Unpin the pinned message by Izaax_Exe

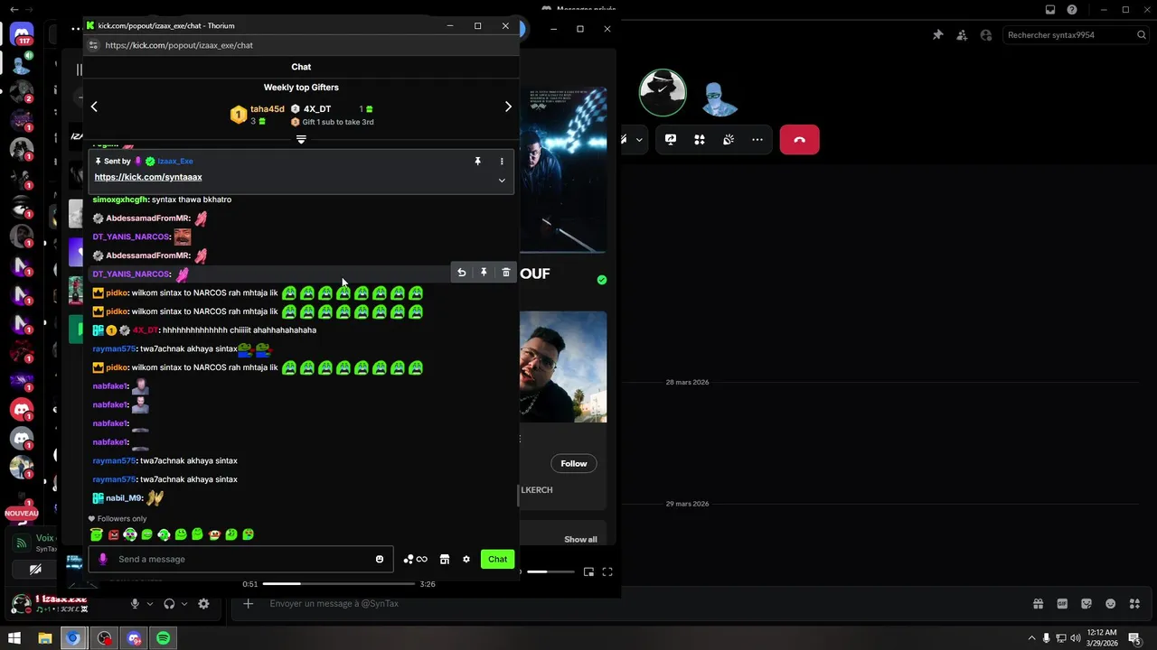click(478, 162)
